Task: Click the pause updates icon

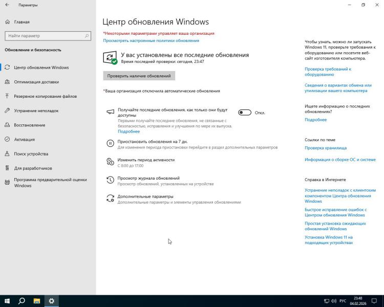Action: [x=110, y=143]
